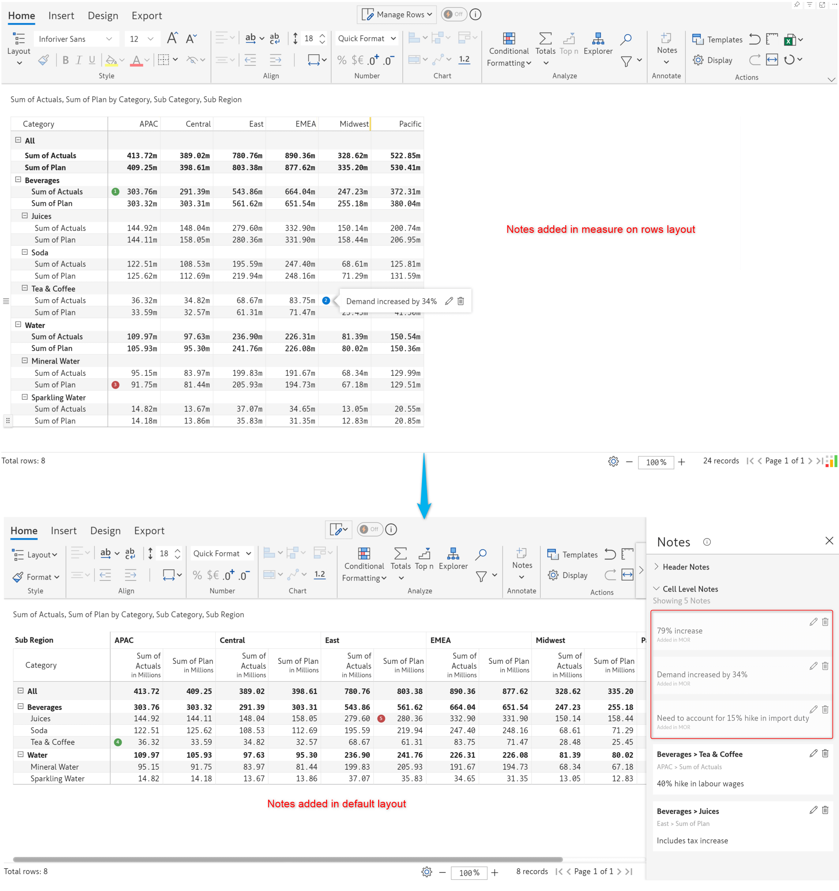Viewport: 839px width, 891px height.
Task: Switch to the top Insert tab
Action: coord(61,16)
